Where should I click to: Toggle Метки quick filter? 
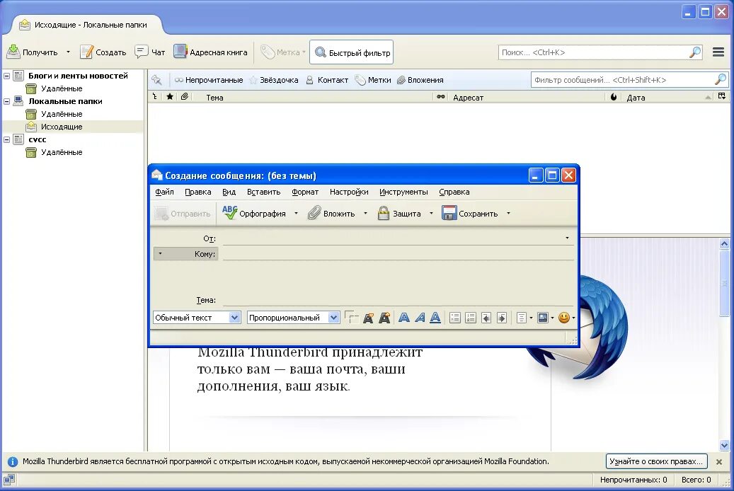pos(373,80)
